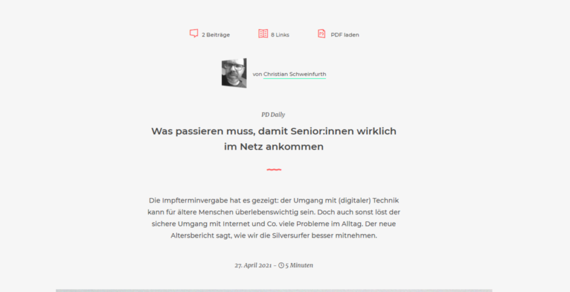Click the author's black-and-white portrait photo

(234, 73)
